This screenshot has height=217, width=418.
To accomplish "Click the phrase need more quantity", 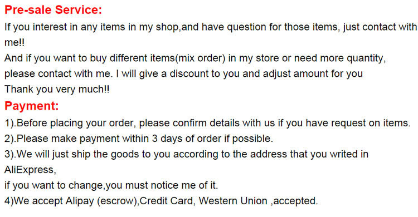I will (340, 58).
